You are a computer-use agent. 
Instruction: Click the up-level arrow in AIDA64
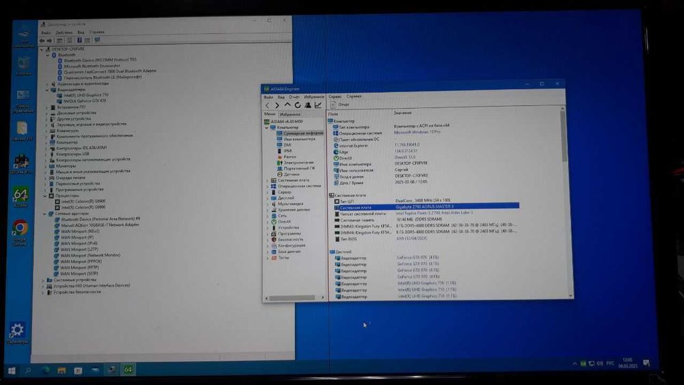tap(287, 105)
